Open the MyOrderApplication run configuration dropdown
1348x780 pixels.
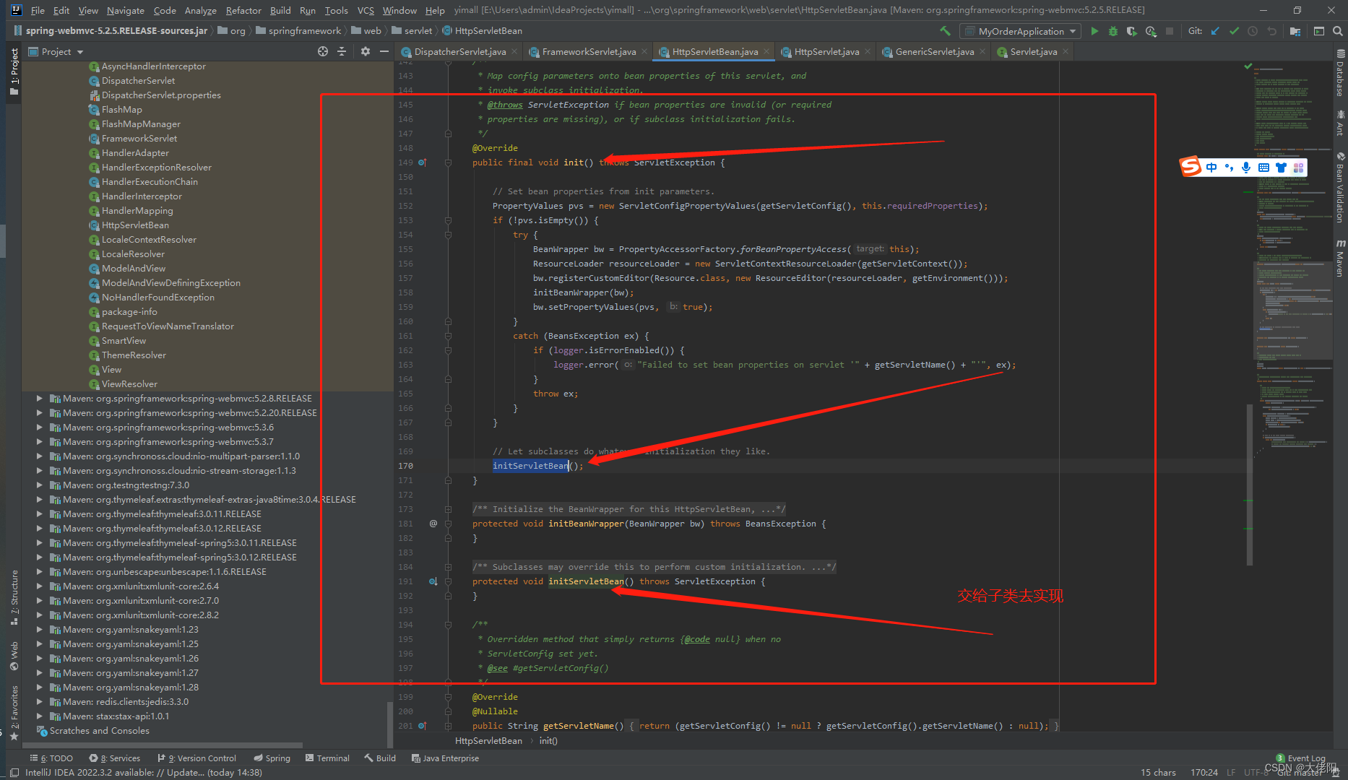(x=1021, y=31)
